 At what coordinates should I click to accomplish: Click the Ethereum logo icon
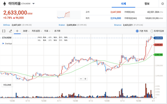[4, 4]
